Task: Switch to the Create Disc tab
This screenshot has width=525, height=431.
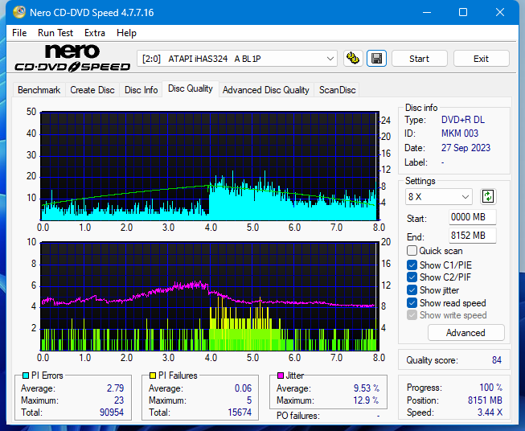Action: (x=92, y=90)
